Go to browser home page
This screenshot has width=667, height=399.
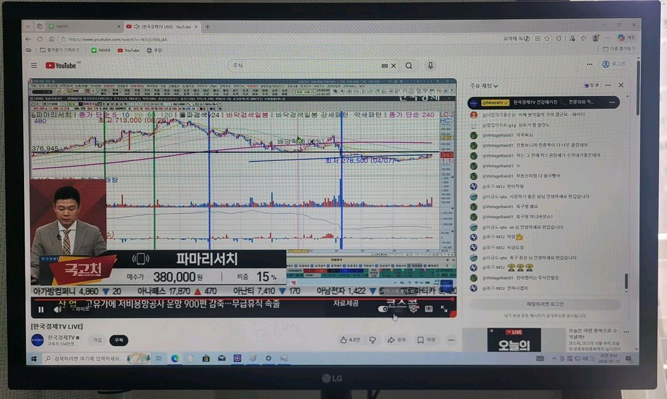click(51, 39)
